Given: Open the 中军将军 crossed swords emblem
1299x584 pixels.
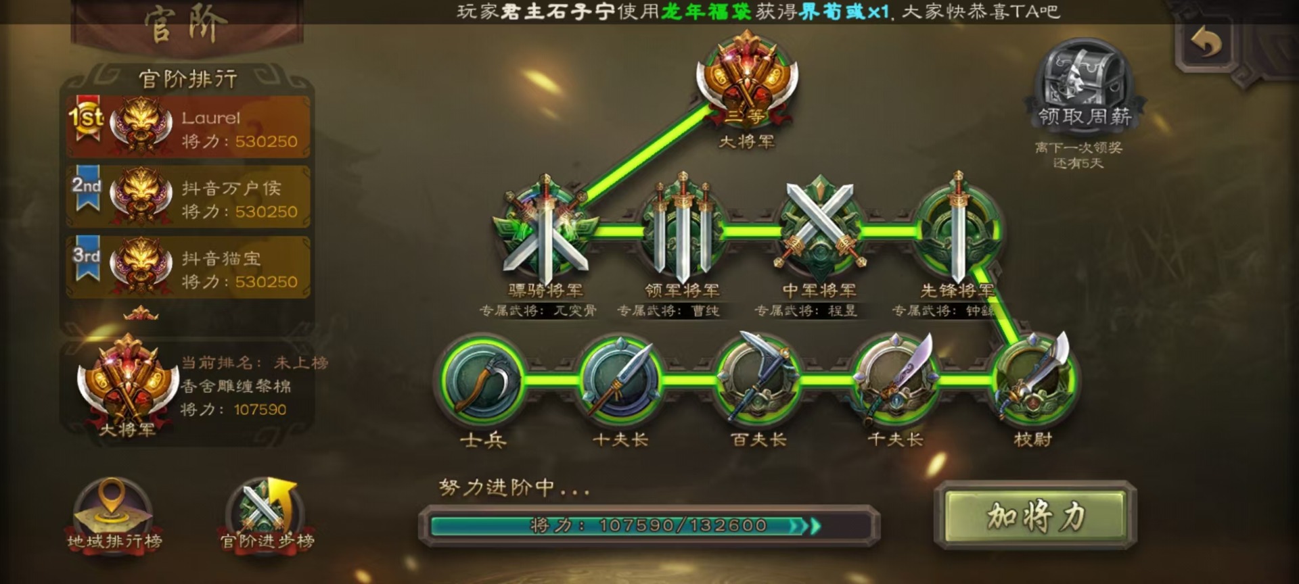Looking at the screenshot, I should (x=819, y=230).
